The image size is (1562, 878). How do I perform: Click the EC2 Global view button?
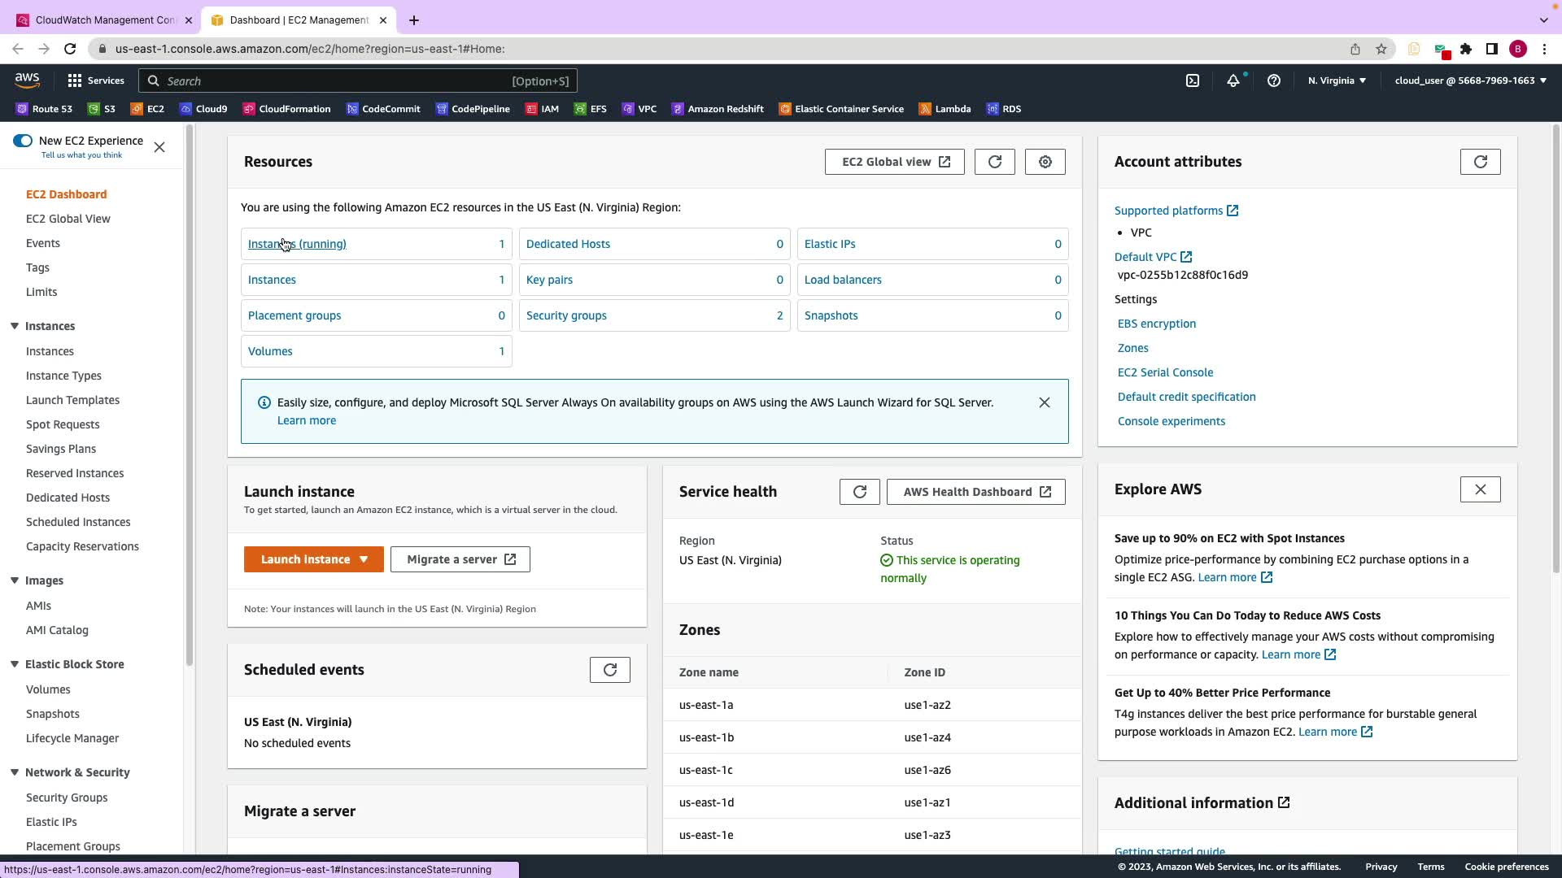[894, 162]
